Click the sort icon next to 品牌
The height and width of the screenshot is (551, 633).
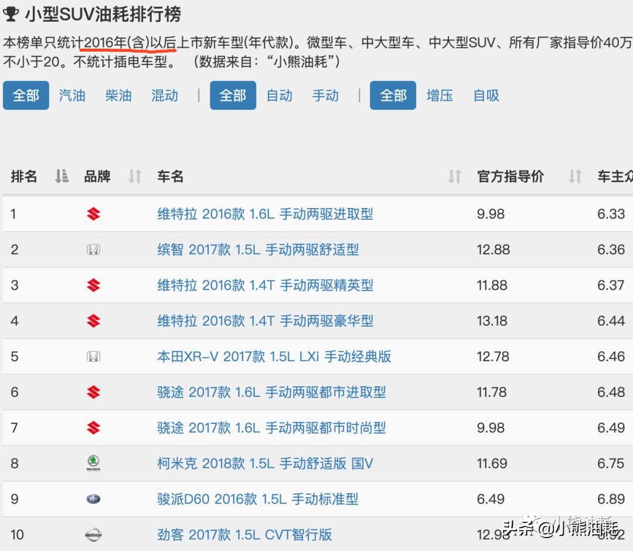134,176
